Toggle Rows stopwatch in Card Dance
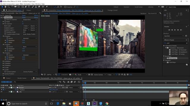The height and width of the screenshot is (106, 190). pyautogui.click(x=5, y=21)
